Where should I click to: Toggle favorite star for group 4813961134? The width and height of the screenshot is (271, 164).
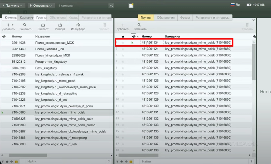click(123, 43)
